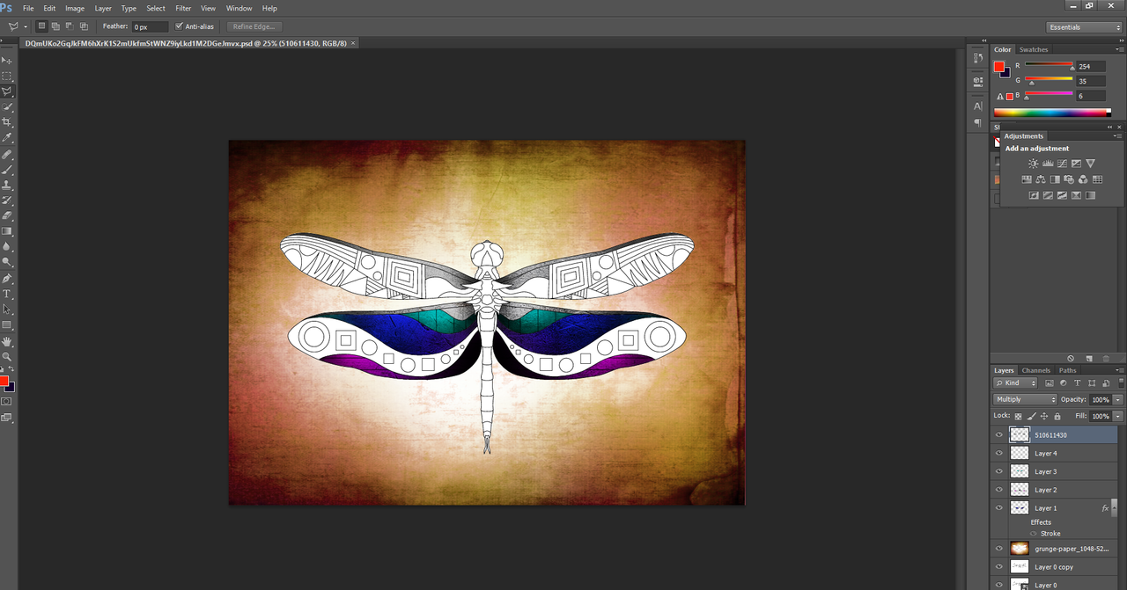Add a Photo Filter adjustment
The height and width of the screenshot is (590, 1127).
click(x=1069, y=179)
